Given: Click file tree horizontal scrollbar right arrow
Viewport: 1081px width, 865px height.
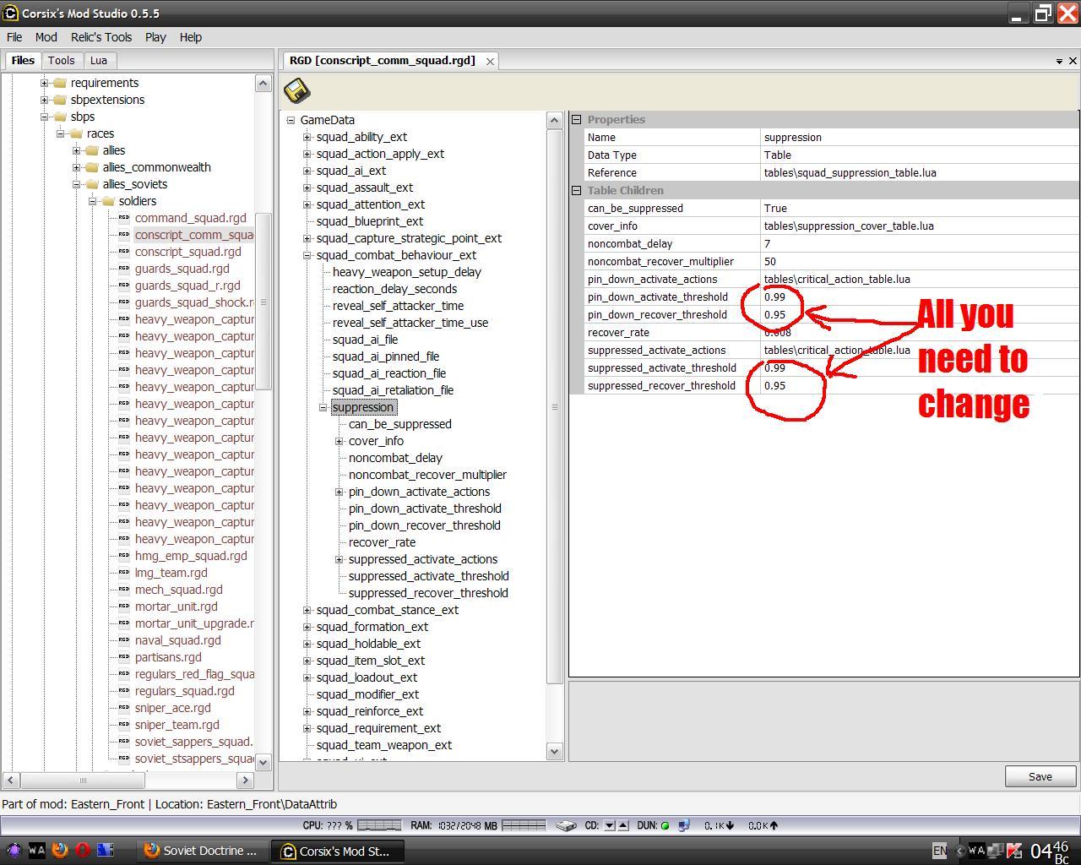Looking at the screenshot, I should [x=246, y=780].
